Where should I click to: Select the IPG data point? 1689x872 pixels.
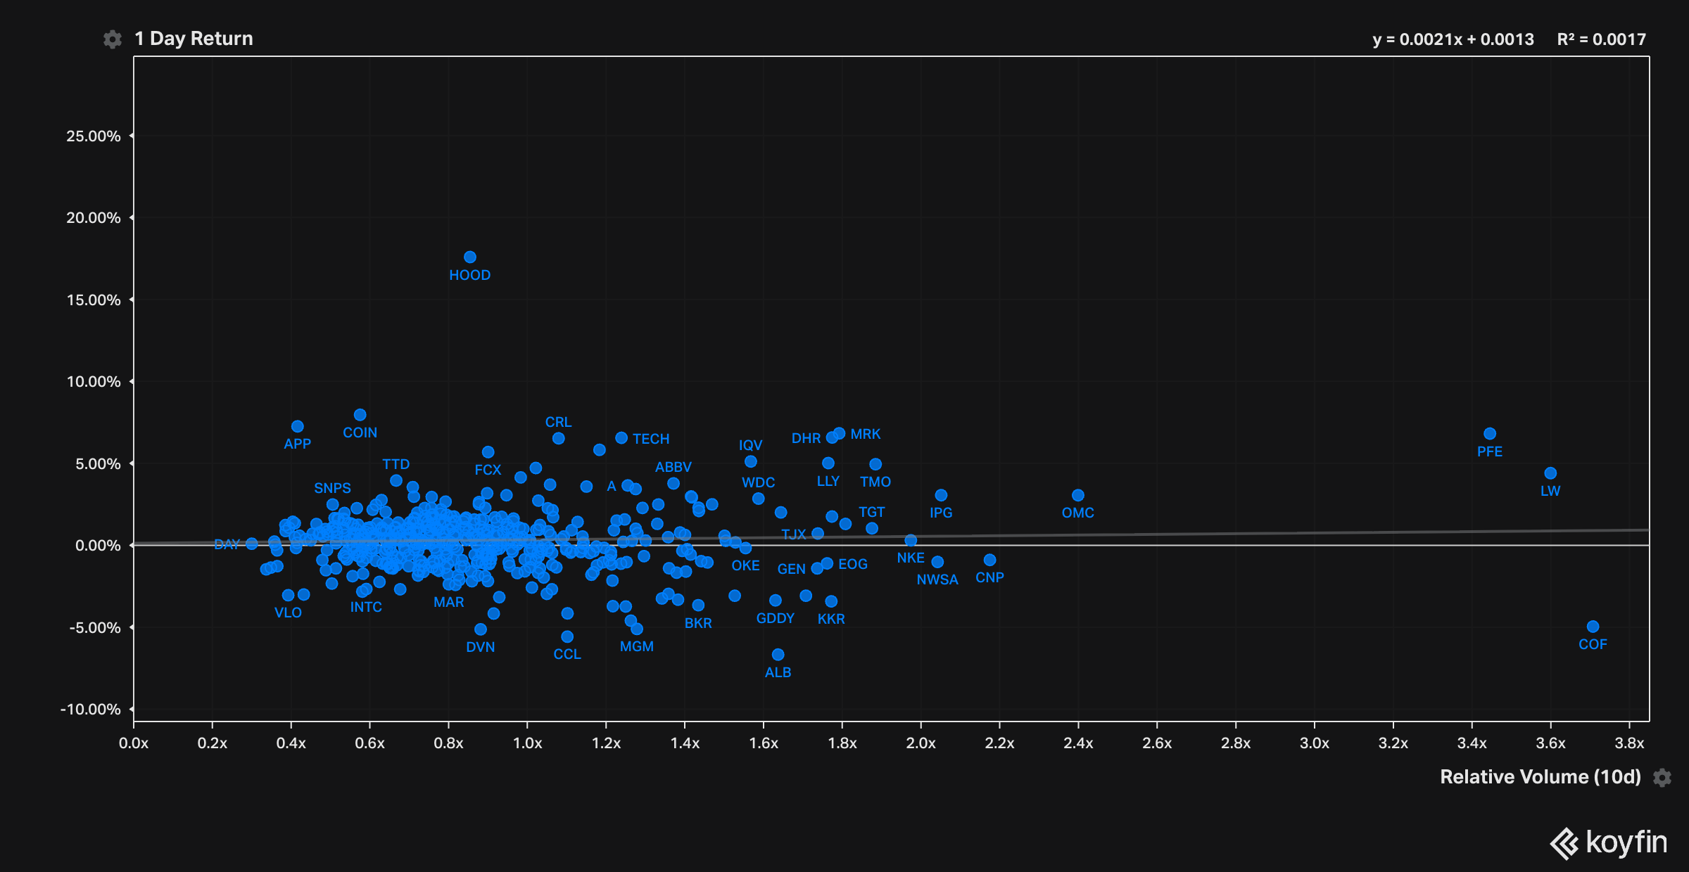tap(941, 495)
